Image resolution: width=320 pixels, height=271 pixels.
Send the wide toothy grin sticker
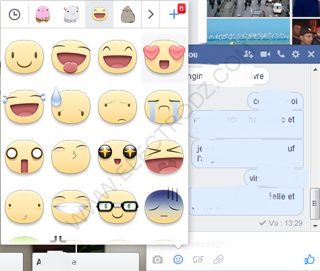click(71, 207)
